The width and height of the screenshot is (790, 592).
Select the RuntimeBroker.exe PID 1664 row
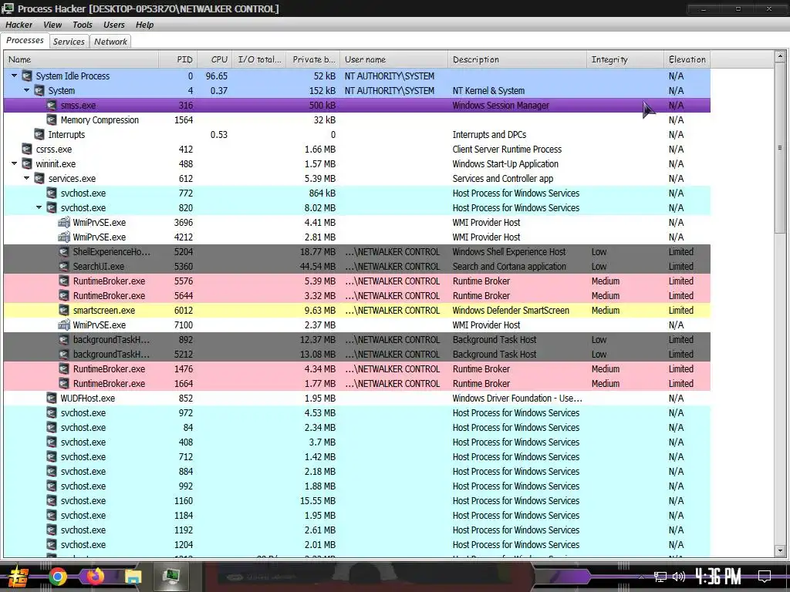point(357,383)
